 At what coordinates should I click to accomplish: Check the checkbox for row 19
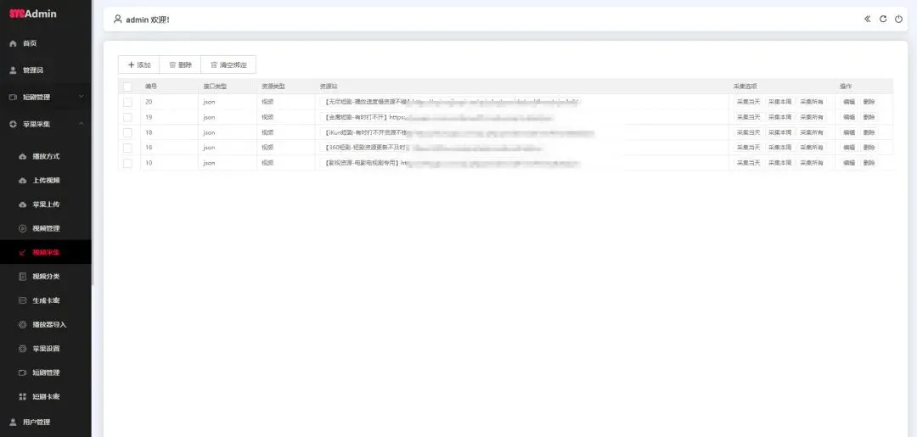pyautogui.click(x=127, y=117)
